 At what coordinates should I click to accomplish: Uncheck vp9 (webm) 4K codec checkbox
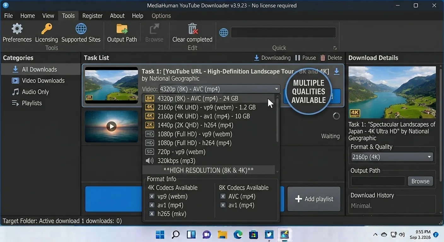pyautogui.click(x=152, y=196)
